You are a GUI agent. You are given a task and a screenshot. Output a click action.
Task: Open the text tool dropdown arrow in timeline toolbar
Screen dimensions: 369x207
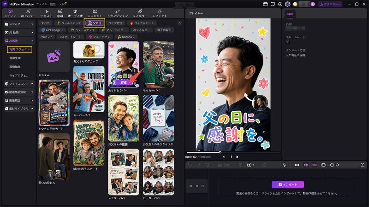pos(253,165)
